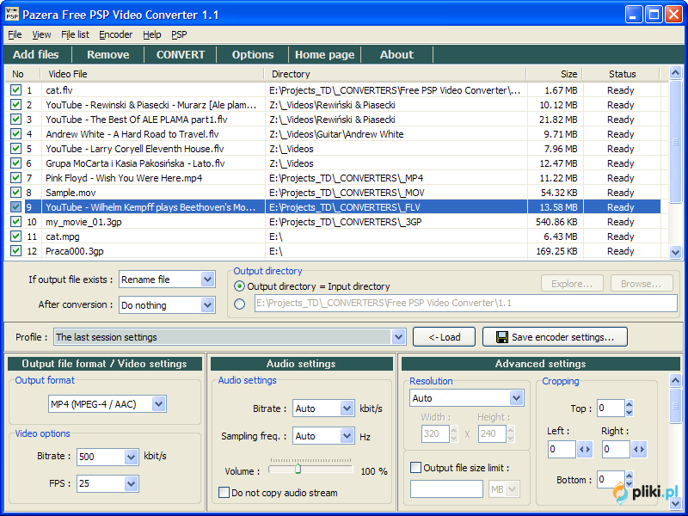Click the file list scroll up arrow
688x516 pixels.
pyautogui.click(x=675, y=72)
